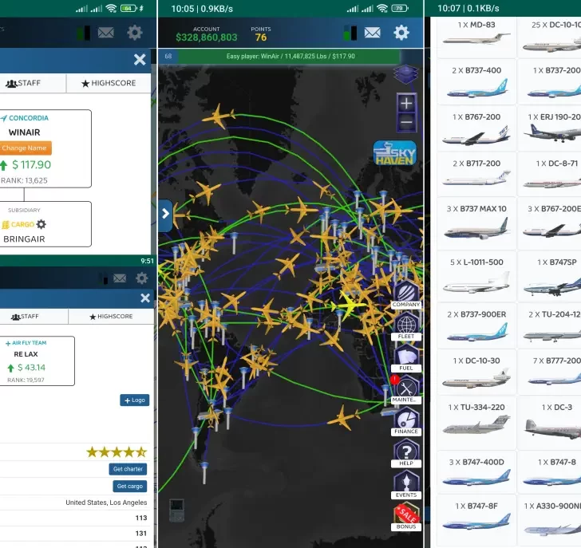Image resolution: width=581 pixels, height=548 pixels.
Task: Open the Sky Haven icon
Action: (x=394, y=153)
